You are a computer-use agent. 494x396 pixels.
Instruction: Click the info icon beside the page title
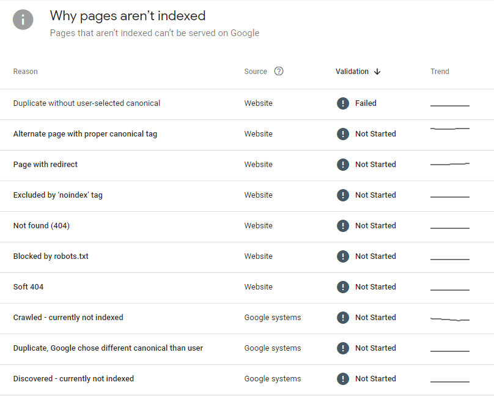click(23, 20)
